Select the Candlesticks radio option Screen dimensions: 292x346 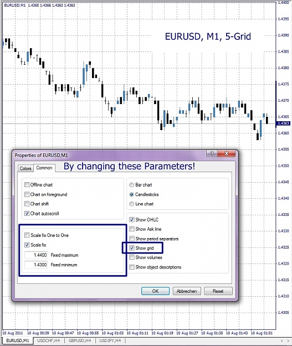tap(132, 194)
